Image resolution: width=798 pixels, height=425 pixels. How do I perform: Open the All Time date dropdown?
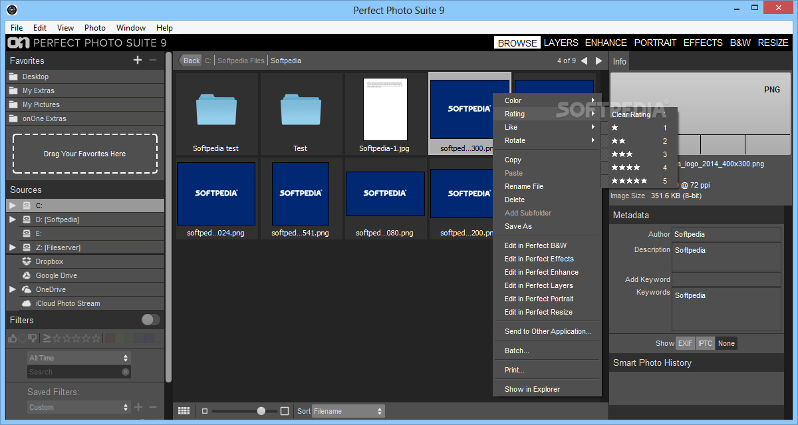point(78,358)
